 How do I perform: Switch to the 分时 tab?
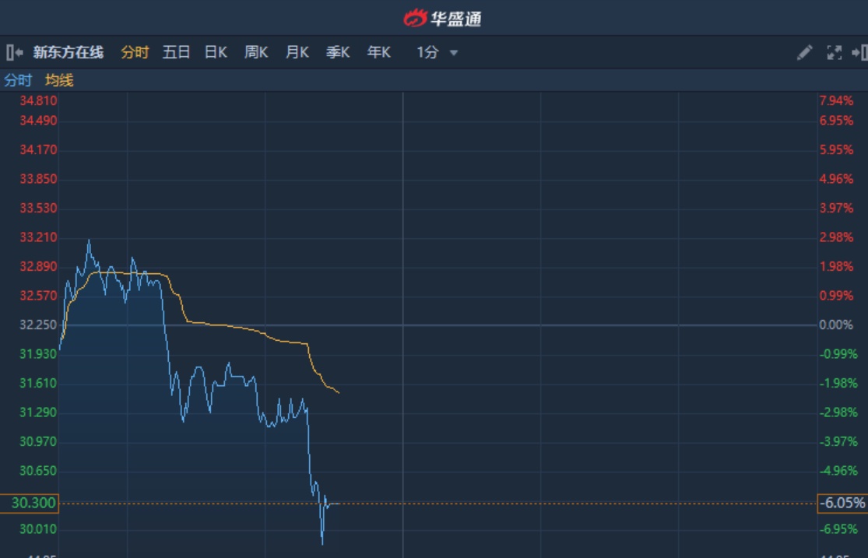(135, 53)
